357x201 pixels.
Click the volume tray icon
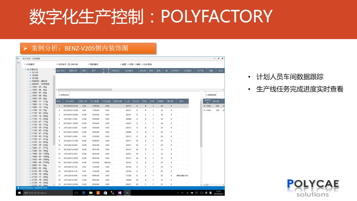tap(182, 193)
